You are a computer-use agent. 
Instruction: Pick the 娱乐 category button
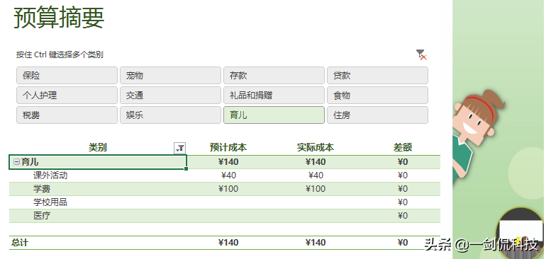click(x=170, y=115)
